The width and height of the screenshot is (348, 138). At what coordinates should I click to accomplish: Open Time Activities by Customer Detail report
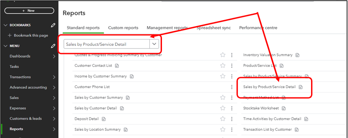[272, 119]
